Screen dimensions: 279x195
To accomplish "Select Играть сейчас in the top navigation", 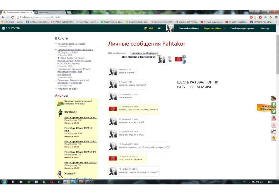I will pos(215,28).
